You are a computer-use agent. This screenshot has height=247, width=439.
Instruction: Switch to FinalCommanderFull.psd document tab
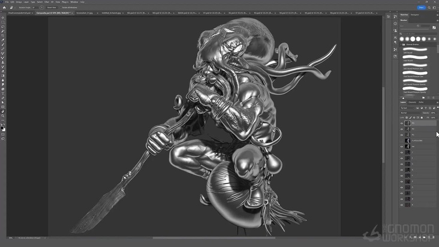click(19, 13)
